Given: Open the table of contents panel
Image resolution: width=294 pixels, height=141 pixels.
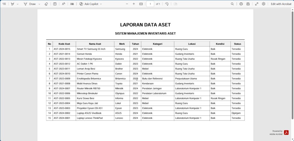Looking at the screenshot, I should [x=4, y=4].
